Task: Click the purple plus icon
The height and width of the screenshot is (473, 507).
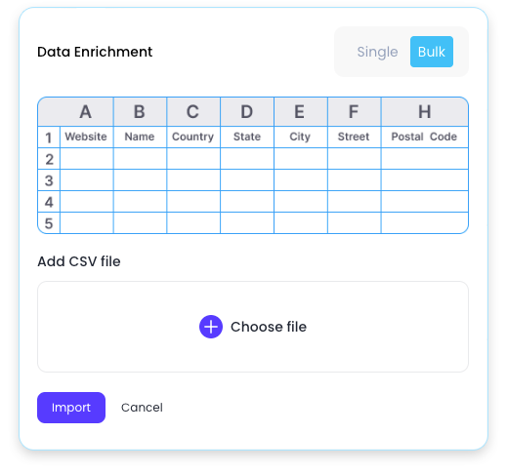Action: (x=211, y=327)
